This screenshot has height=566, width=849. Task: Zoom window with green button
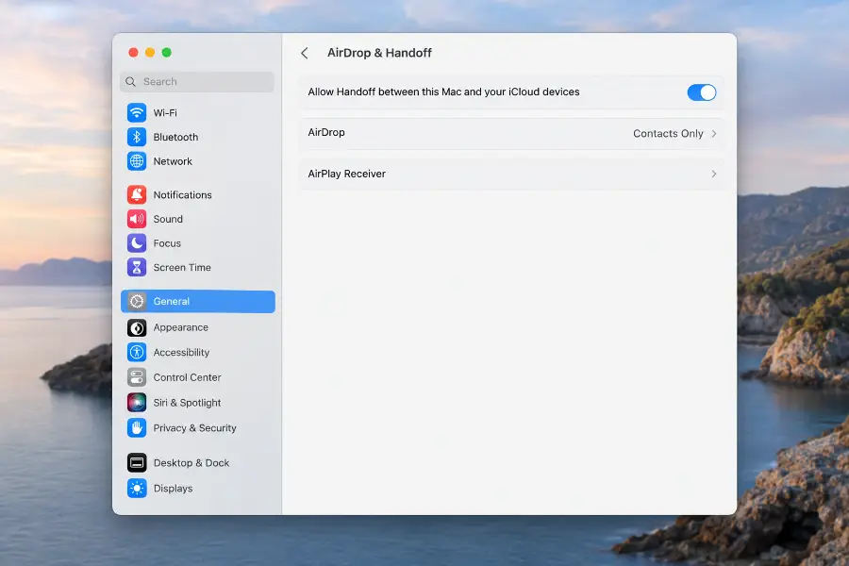(167, 53)
